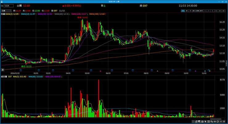Select the arrow cursor tool

click(205, 122)
